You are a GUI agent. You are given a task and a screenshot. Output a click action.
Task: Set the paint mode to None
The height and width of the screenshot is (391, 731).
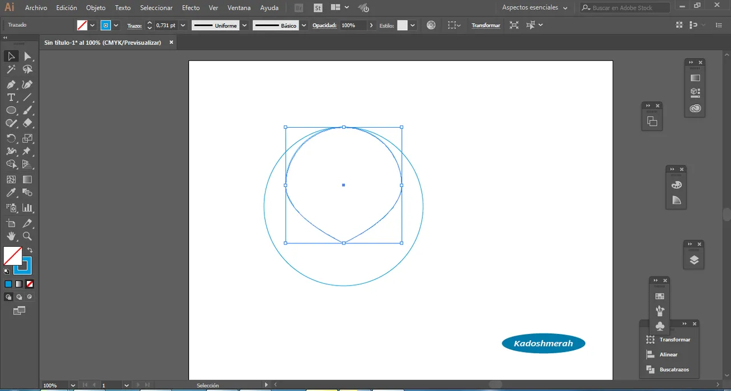[30, 284]
